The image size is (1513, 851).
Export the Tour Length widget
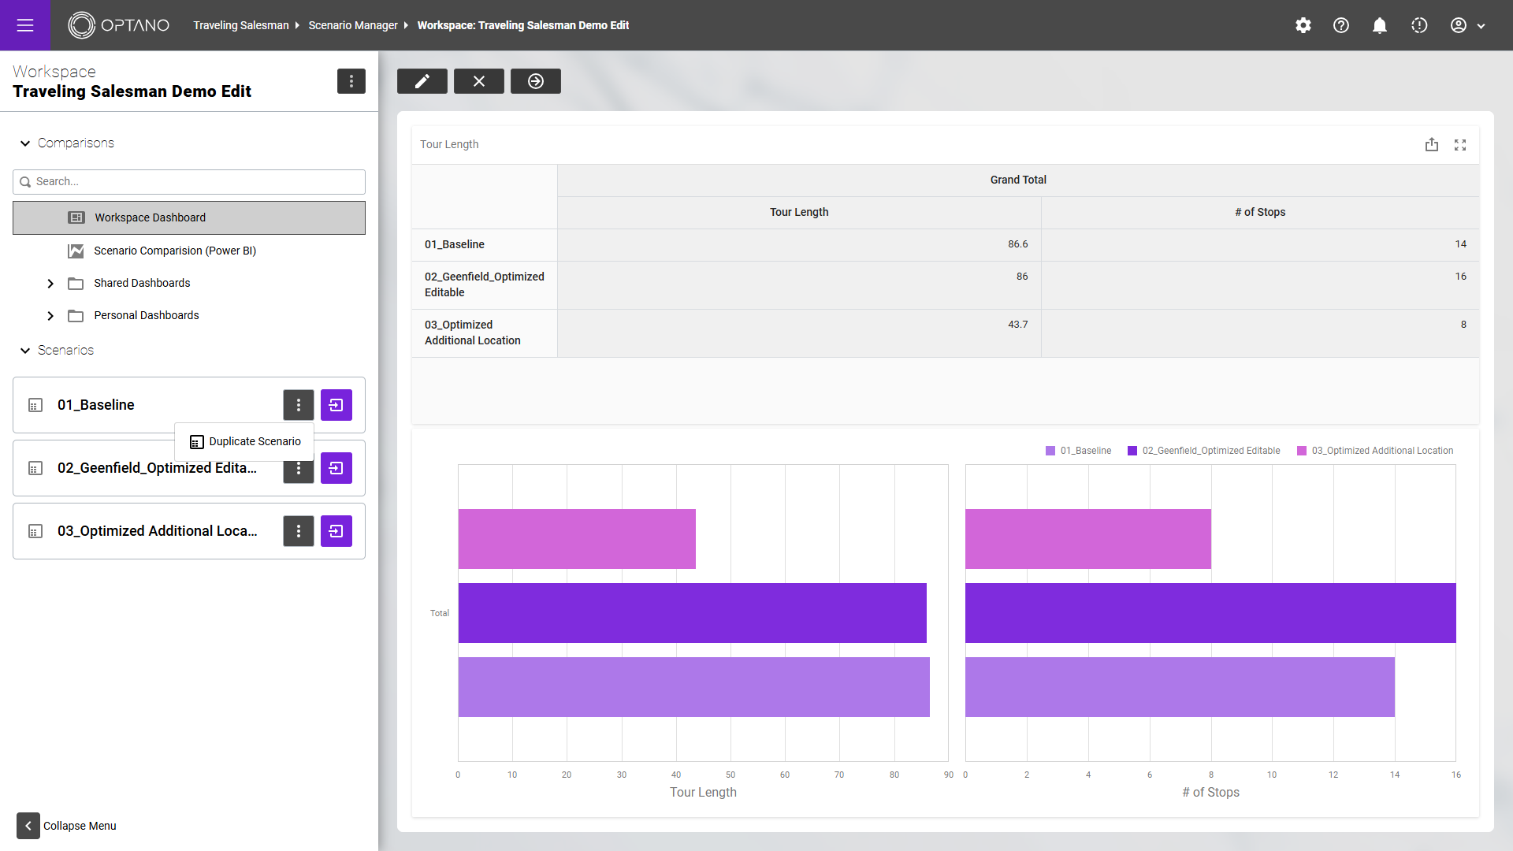pos(1432,145)
